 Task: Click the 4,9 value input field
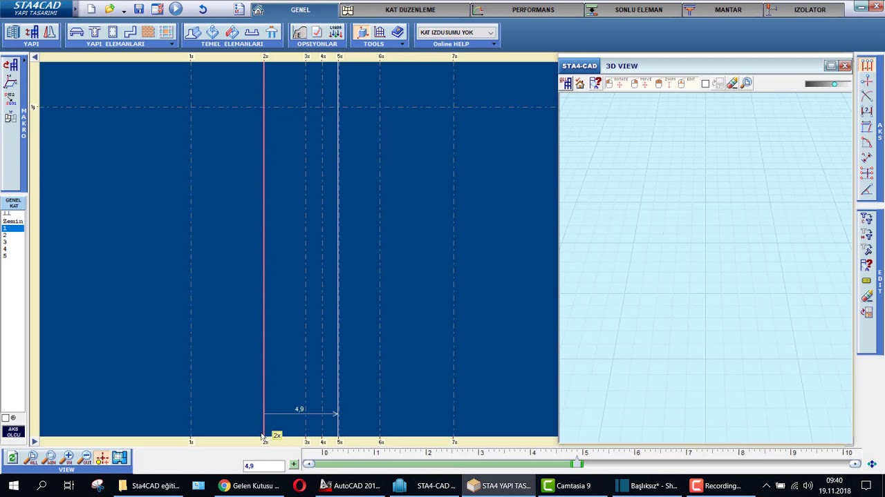coord(263,466)
